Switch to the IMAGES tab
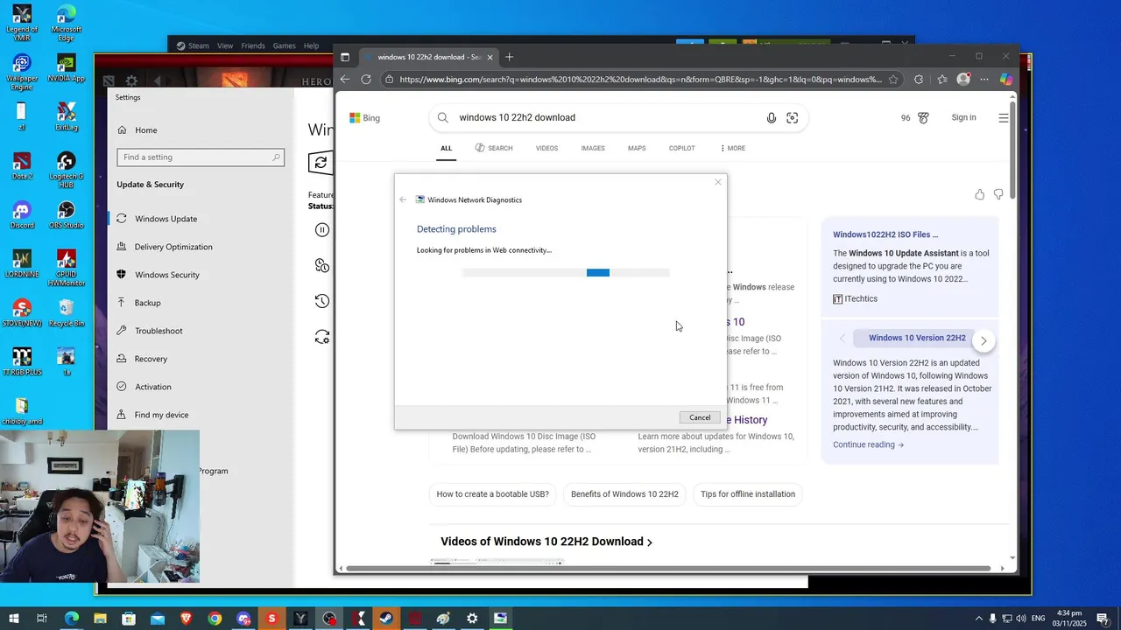The width and height of the screenshot is (1121, 630). [x=593, y=148]
